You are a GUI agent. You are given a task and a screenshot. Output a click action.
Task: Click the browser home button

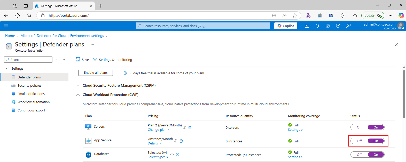click(x=29, y=15)
